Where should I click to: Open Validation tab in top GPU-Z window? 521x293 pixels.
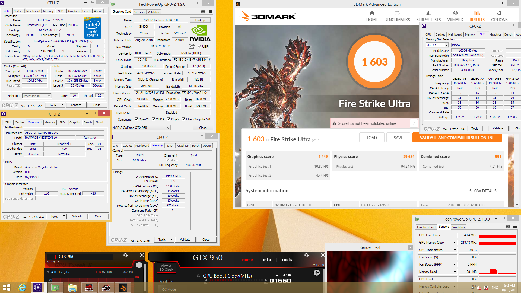[154, 12]
